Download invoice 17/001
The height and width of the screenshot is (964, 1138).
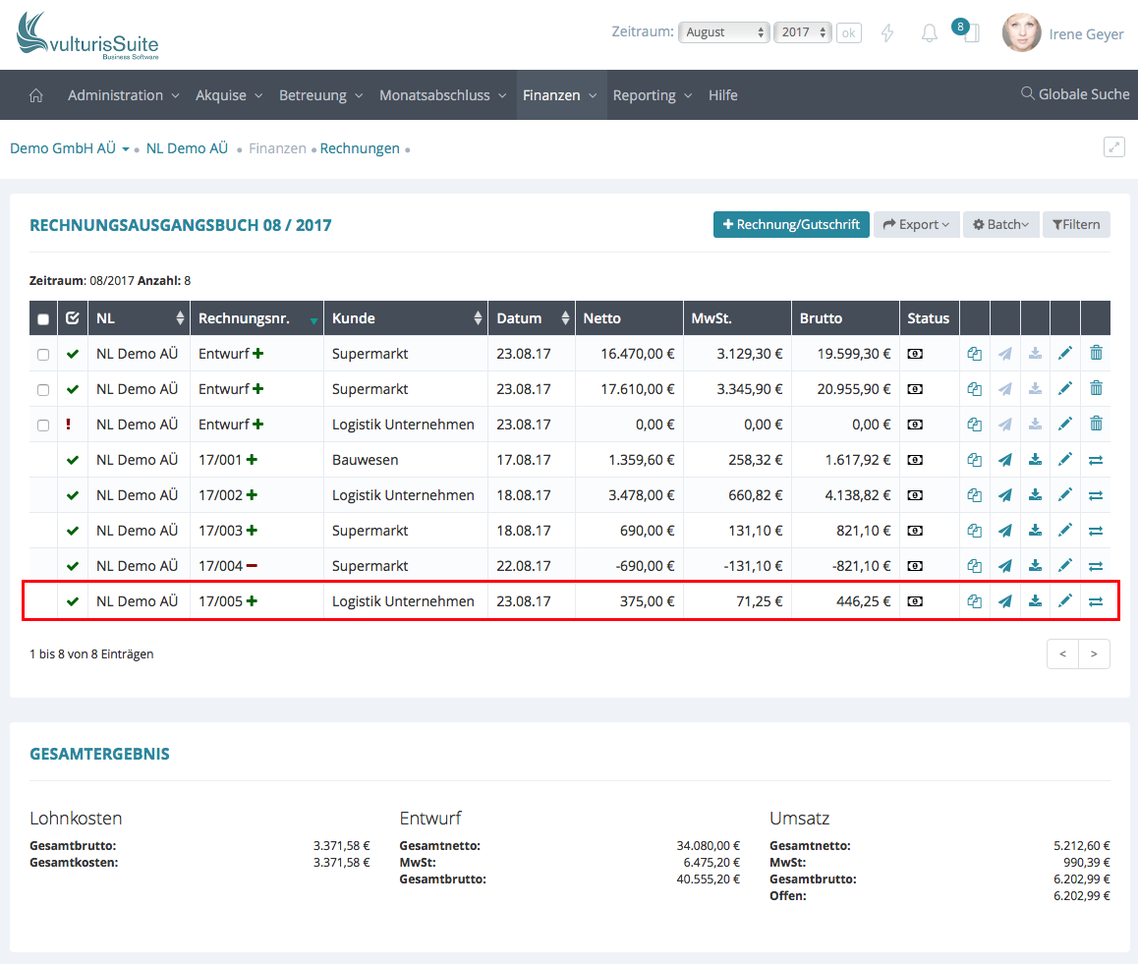pos(1035,460)
